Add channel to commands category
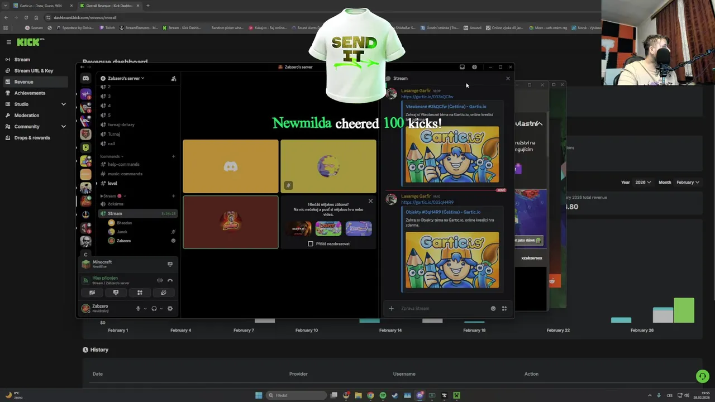 click(x=174, y=156)
